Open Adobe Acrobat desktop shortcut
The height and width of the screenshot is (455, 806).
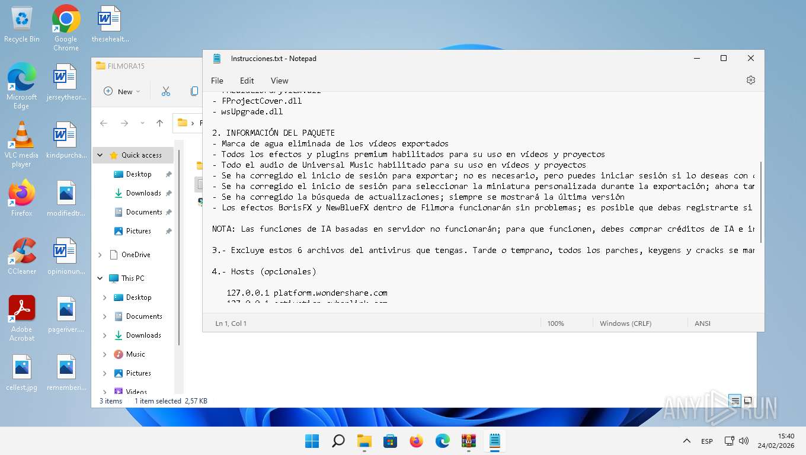pyautogui.click(x=22, y=319)
